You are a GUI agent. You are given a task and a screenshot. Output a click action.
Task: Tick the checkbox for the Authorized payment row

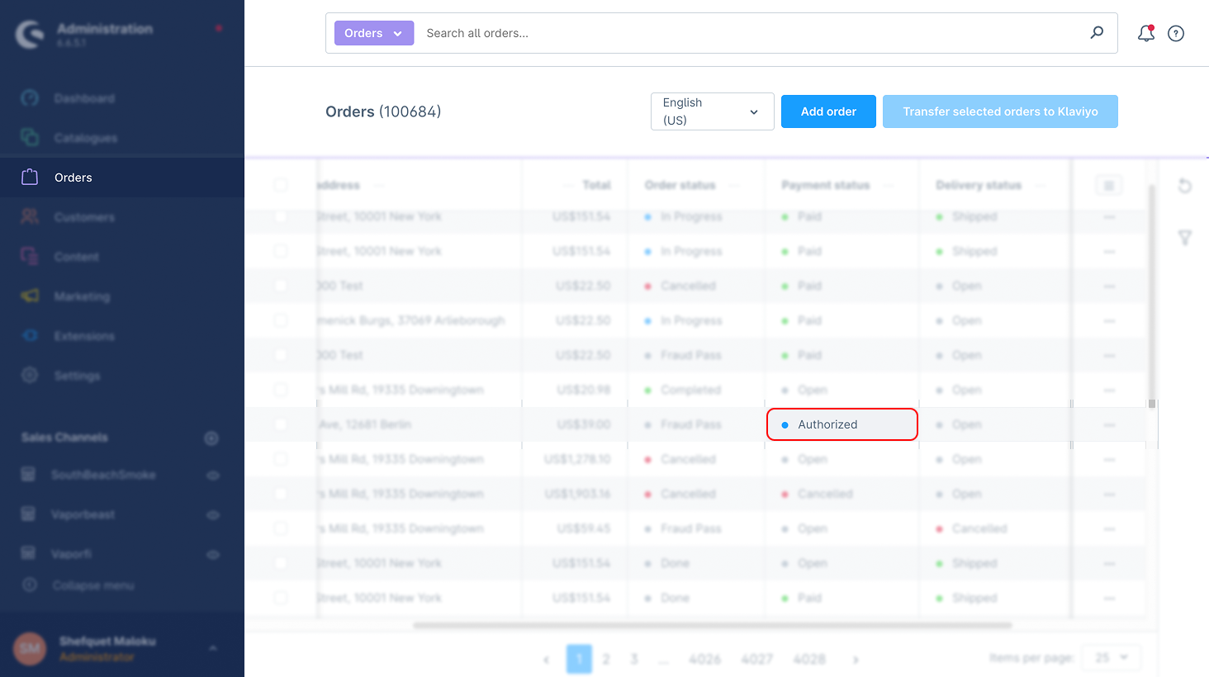(281, 424)
